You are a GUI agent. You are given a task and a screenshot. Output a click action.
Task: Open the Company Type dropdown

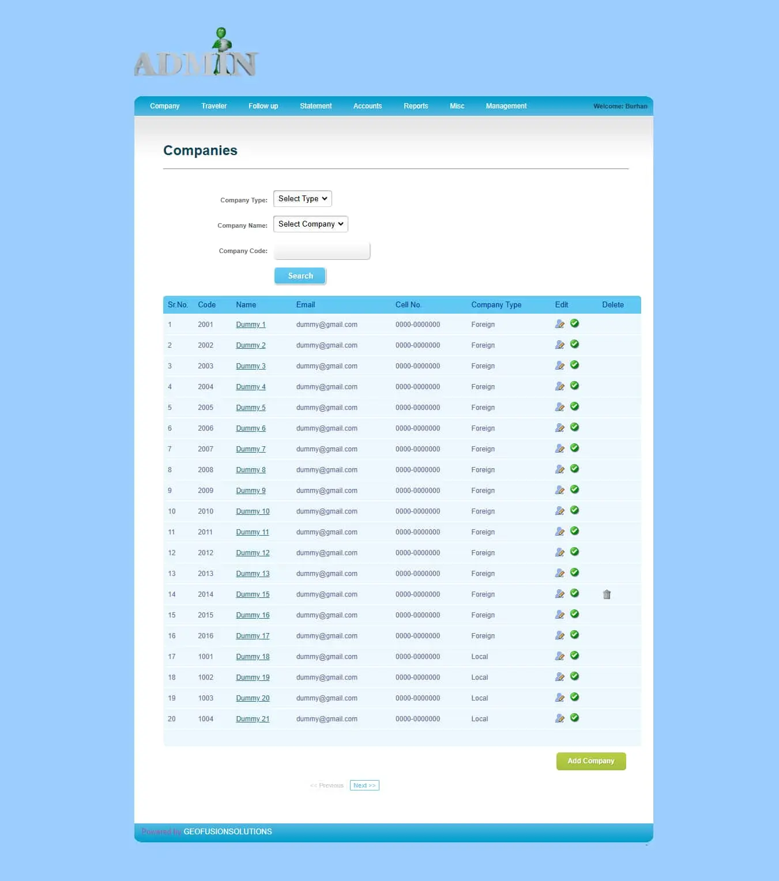pos(302,199)
